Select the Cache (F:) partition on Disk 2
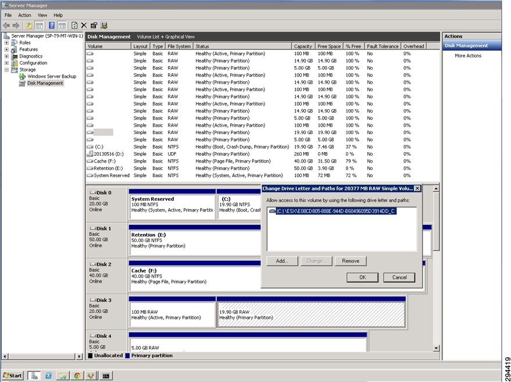Image resolution: width=511 pixels, height=382 pixels. tap(195, 276)
